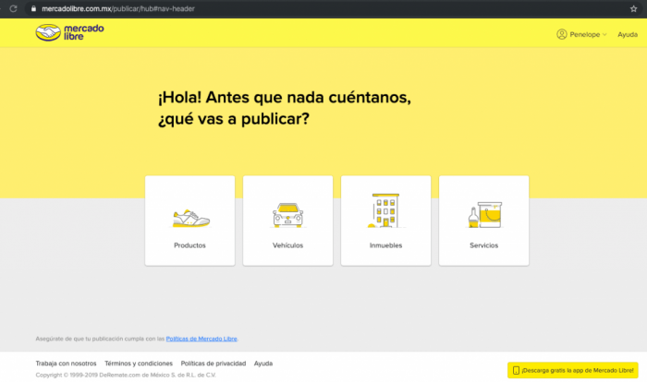647x382 pixels.
Task: Click the Descarga gratis la app banner
Action: (x=573, y=370)
